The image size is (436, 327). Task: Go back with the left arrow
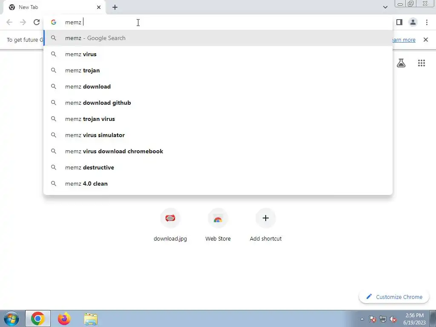(x=9, y=22)
